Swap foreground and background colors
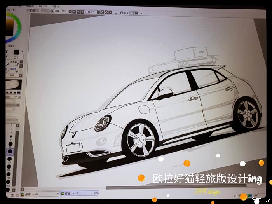The height and width of the screenshot is (204, 272). [22, 51]
